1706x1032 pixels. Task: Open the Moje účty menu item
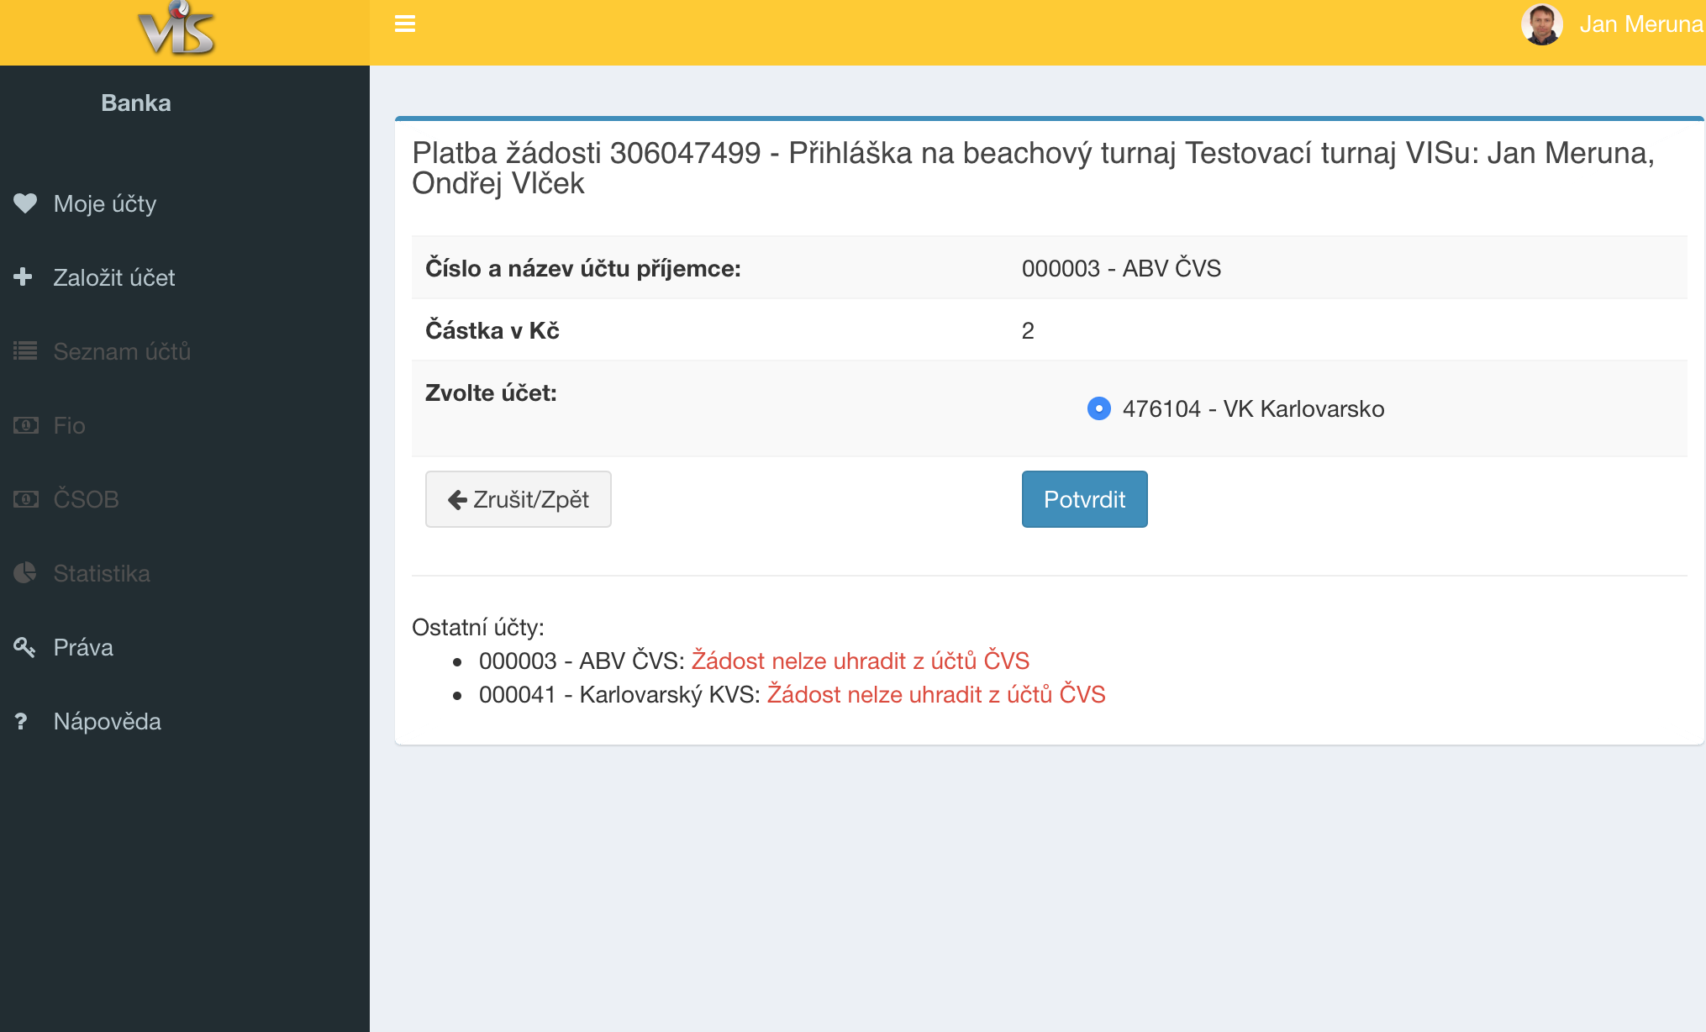[105, 203]
